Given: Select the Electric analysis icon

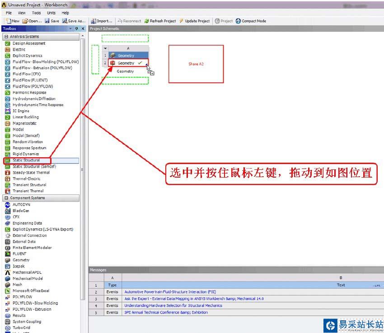Looking at the screenshot, I should click(8, 49).
